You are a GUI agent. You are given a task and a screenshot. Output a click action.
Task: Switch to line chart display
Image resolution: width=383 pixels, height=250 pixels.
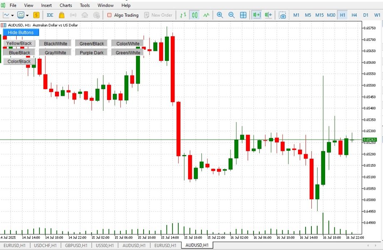click(206, 15)
